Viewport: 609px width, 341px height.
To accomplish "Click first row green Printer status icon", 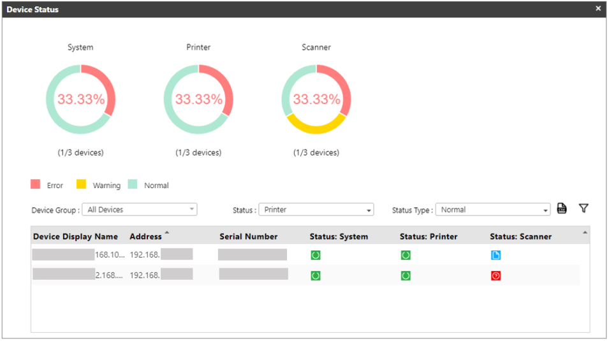I will point(406,255).
